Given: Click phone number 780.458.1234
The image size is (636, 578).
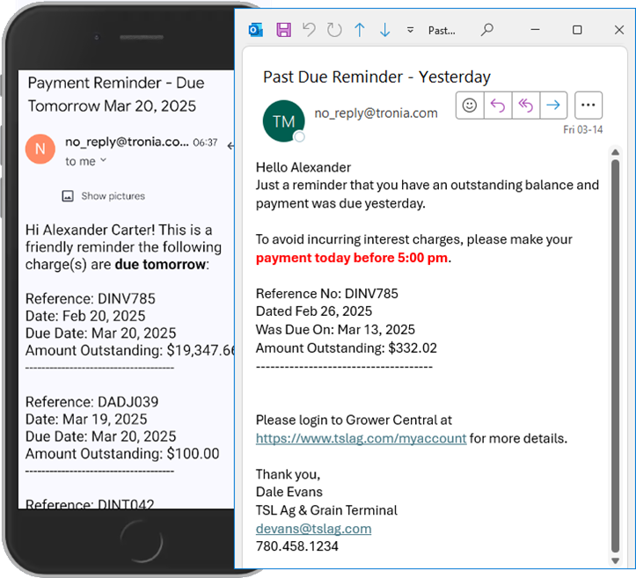Looking at the screenshot, I should [x=297, y=546].
